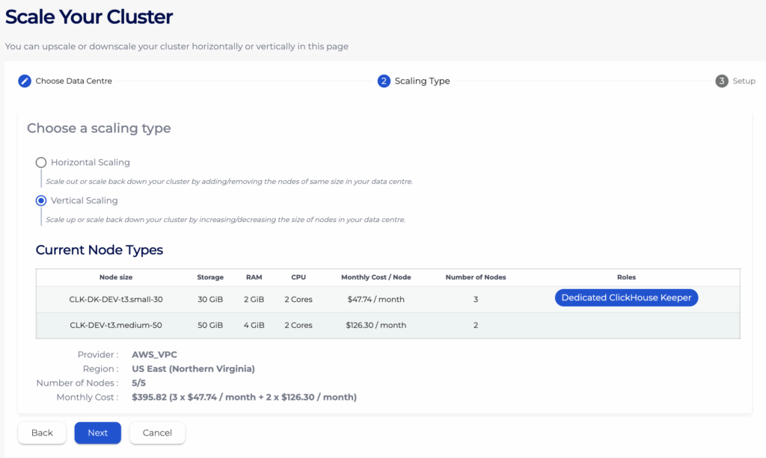Select the Vertical Scaling radio button
This screenshot has width=766, height=458.
click(41, 200)
